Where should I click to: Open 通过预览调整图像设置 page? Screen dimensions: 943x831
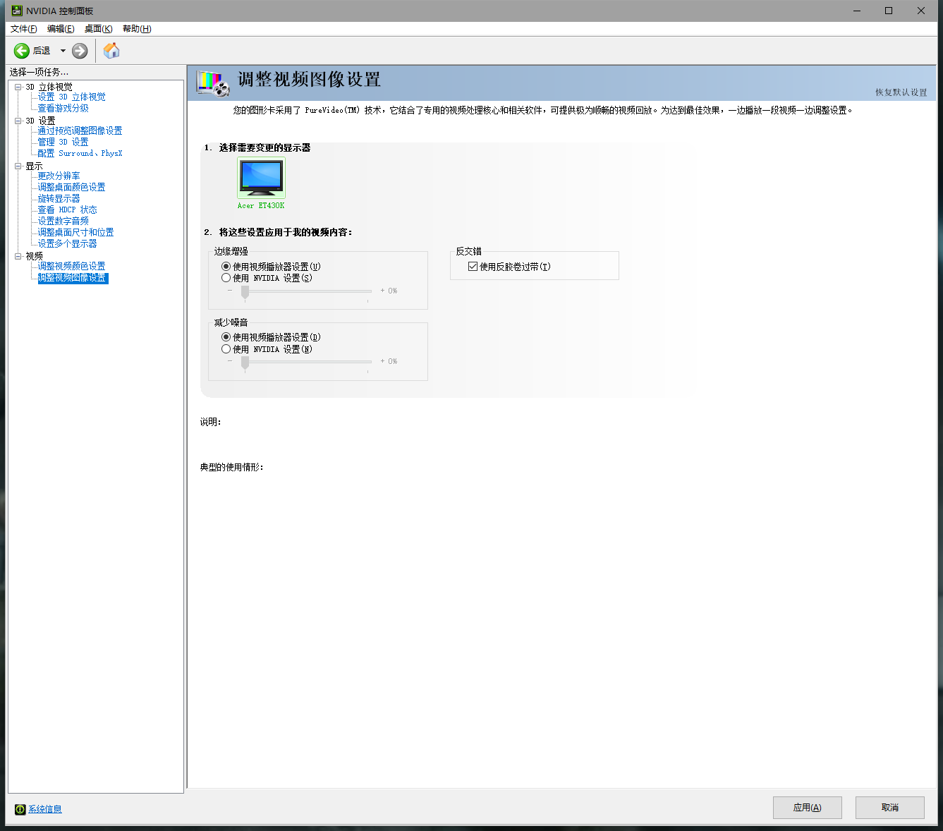tap(80, 131)
